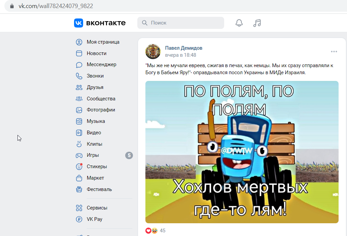The image size is (347, 236).
Task: Click the Игры badge showing 5
Action: (x=129, y=155)
